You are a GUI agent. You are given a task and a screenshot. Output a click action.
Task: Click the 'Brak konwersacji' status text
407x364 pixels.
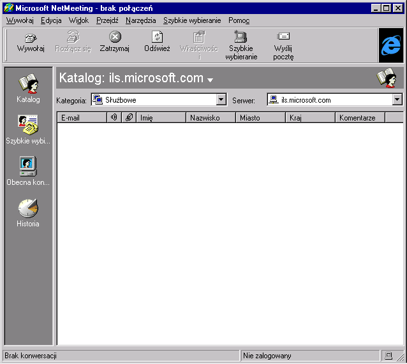pos(31,356)
